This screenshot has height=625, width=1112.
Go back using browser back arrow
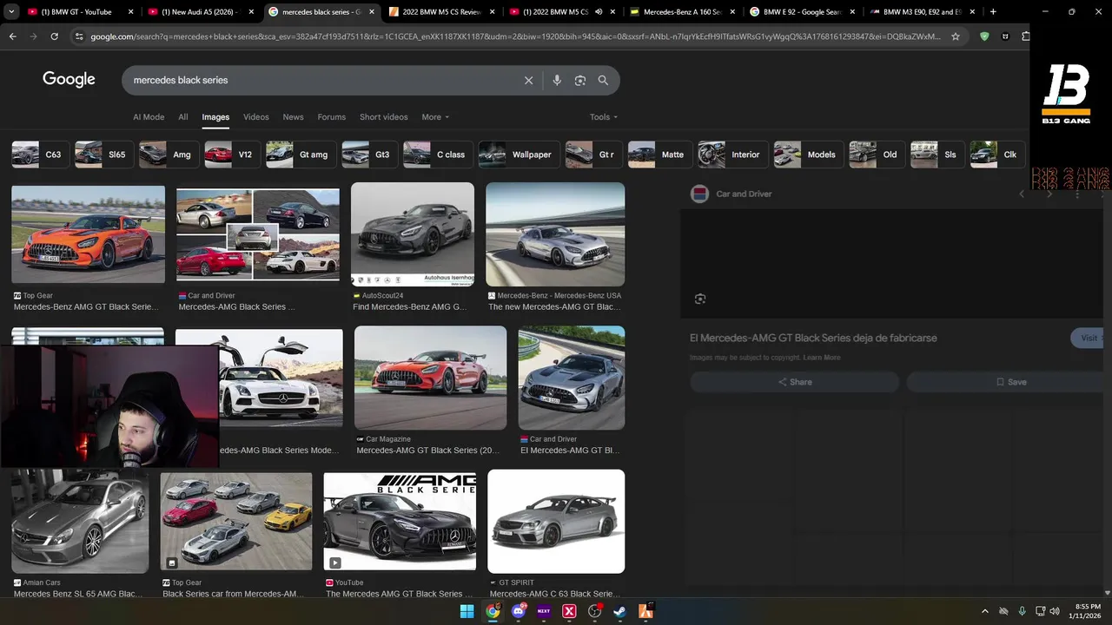[12, 36]
